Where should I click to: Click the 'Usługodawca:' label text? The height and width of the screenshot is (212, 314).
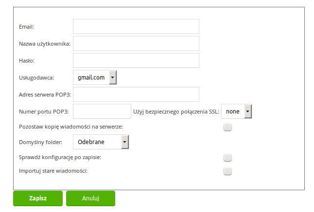pos(36,78)
